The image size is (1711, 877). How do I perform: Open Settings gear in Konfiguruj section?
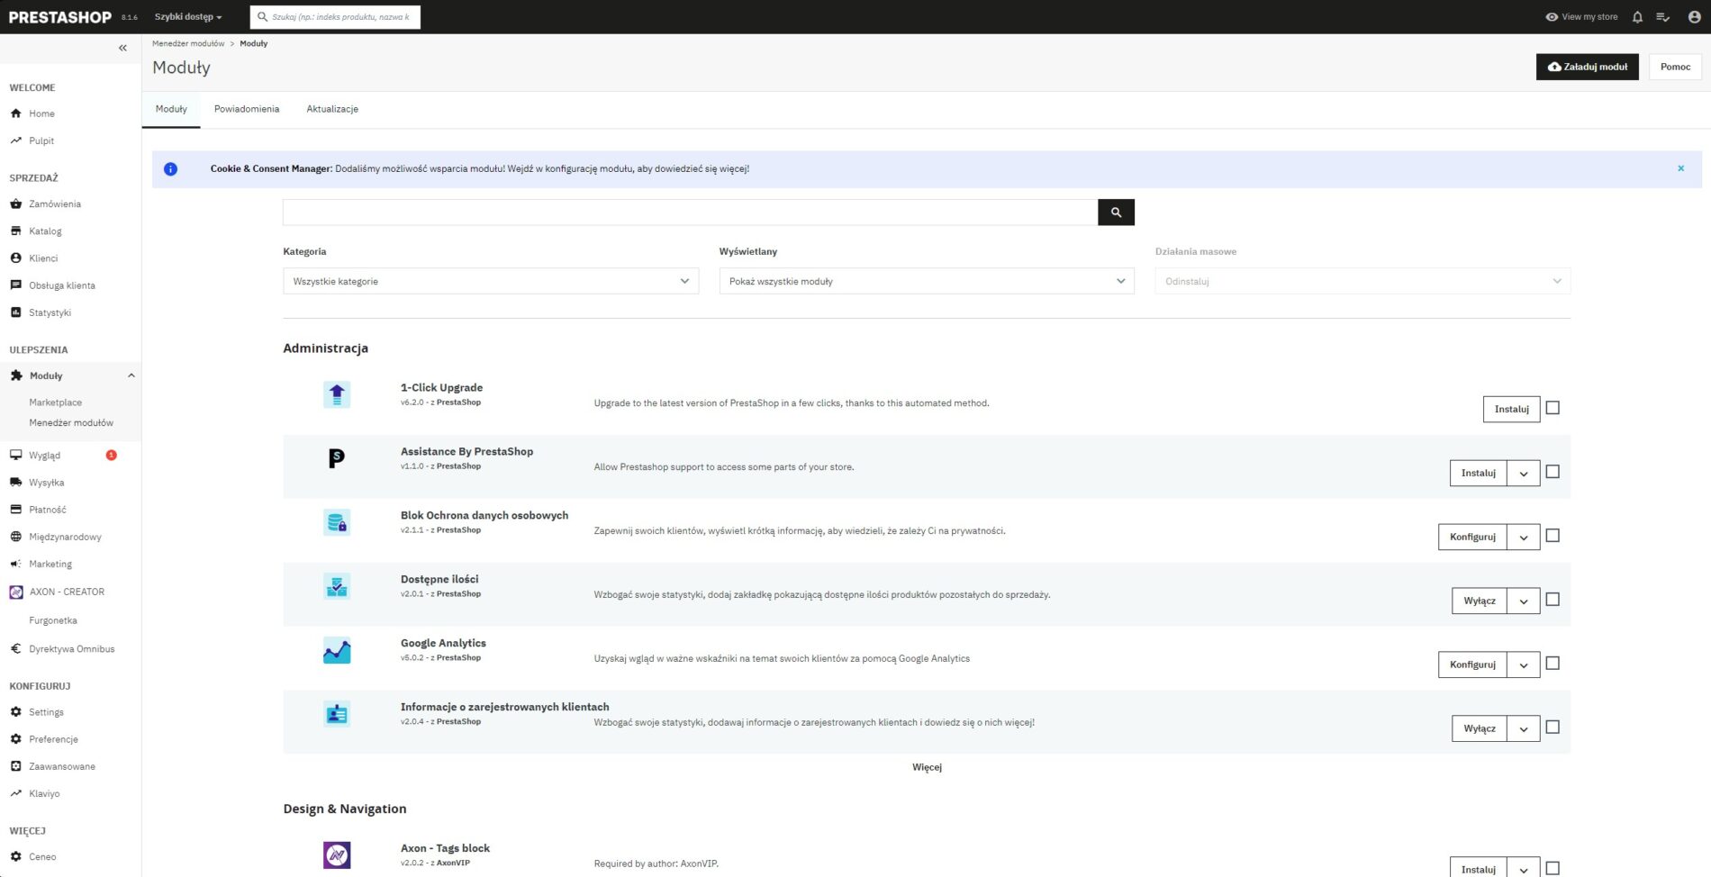click(15, 711)
